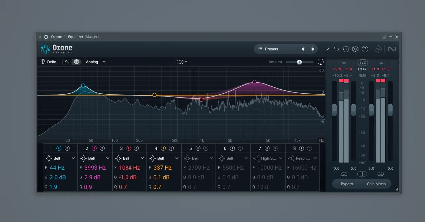Go to the previous preset arrow
Screen dimensions: 425x222
click(x=303, y=49)
